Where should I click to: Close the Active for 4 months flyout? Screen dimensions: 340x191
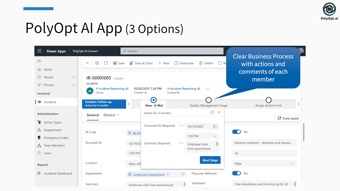(x=219, y=112)
